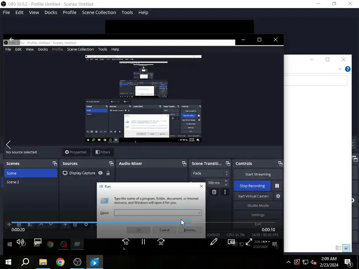359x269 pixels.
Task: Click the dock float icon at the outer OBS right edge
Action: click(355, 159)
